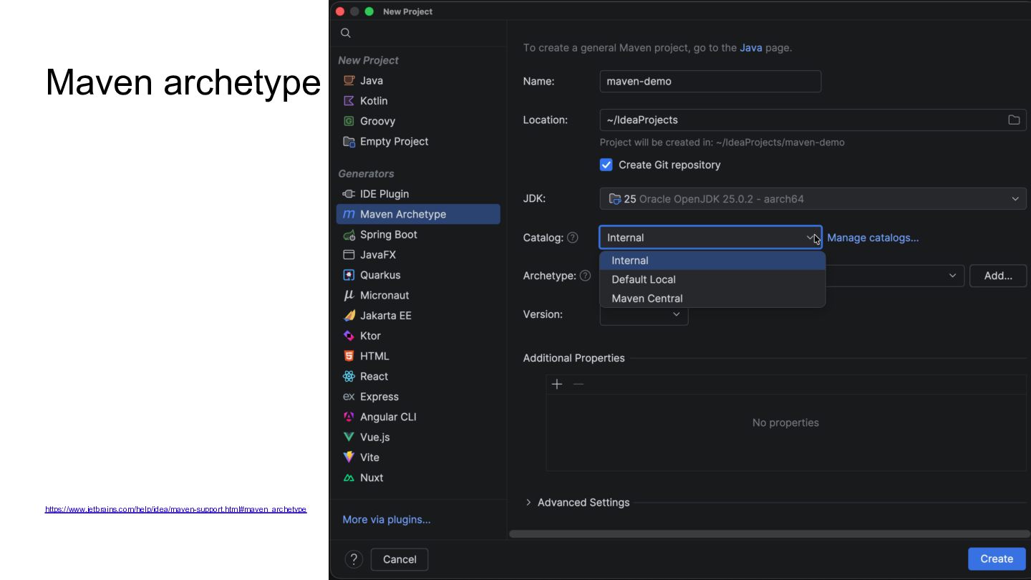Click the Angular CLI icon
This screenshot has width=1031, height=580.
tap(349, 417)
